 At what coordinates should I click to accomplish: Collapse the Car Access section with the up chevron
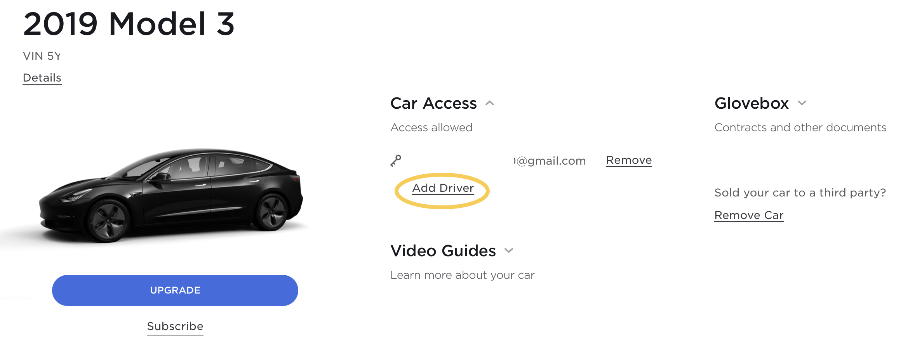point(490,103)
